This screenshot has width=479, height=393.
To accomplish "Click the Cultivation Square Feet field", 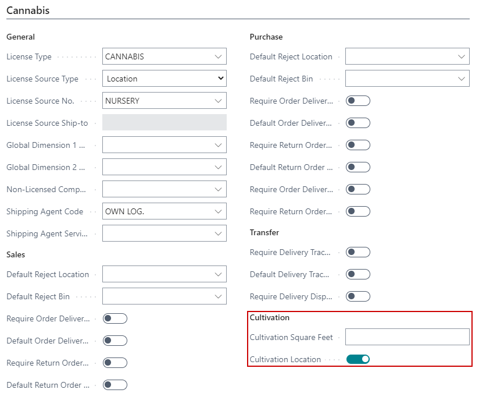I will click(x=407, y=337).
